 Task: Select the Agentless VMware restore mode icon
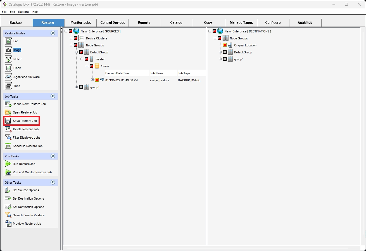click(x=8, y=77)
